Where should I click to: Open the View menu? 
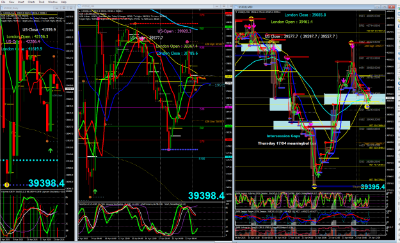click(x=12, y=2)
